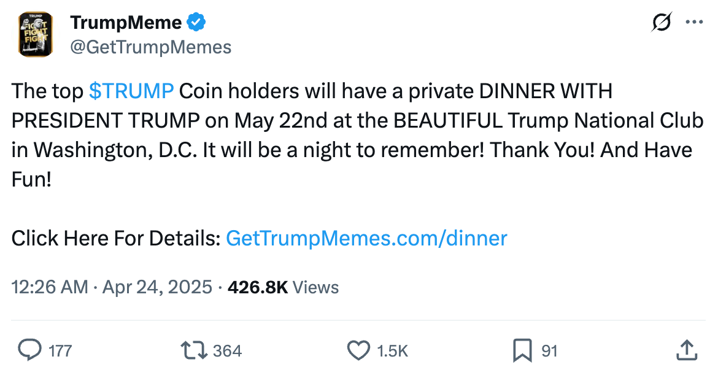718x378 pixels.
Task: Open the TrumpMeme profile avatar
Action: point(36,35)
